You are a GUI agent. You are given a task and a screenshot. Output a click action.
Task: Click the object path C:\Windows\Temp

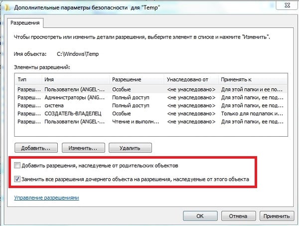(78, 54)
